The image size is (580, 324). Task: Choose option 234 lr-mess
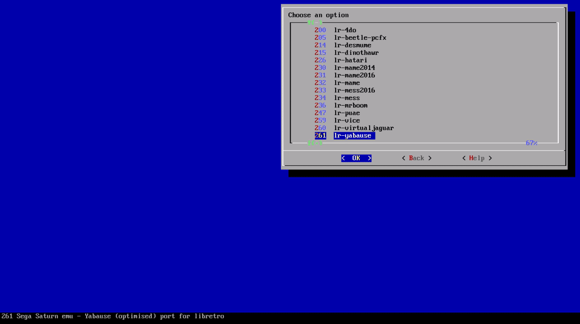click(x=337, y=98)
